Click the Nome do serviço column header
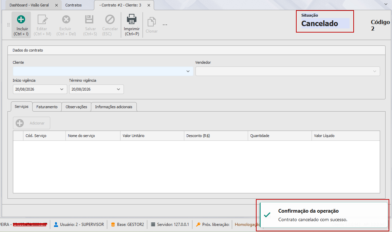The height and width of the screenshot is (232, 392). tap(93, 136)
